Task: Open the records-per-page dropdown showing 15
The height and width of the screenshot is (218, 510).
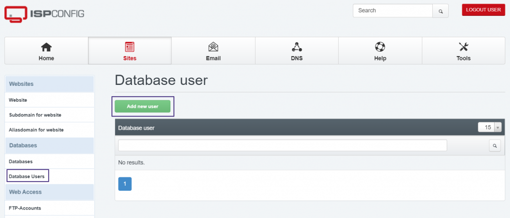Action: [x=490, y=128]
